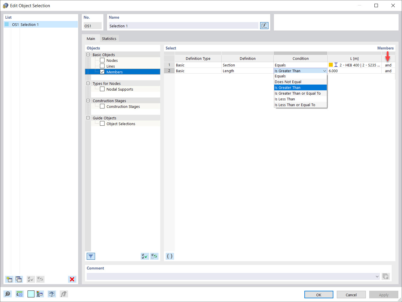The width and height of the screenshot is (402, 302).
Task: Open the Comment dropdown arrow
Action: point(377,276)
